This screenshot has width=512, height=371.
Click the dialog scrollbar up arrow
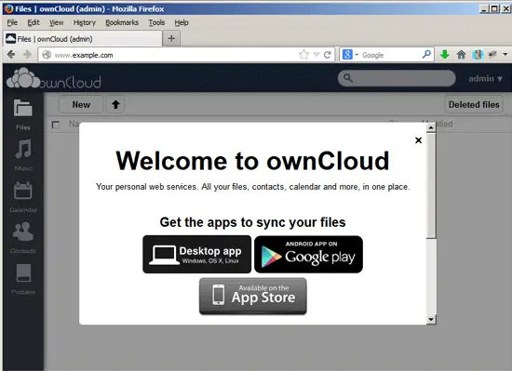click(431, 127)
